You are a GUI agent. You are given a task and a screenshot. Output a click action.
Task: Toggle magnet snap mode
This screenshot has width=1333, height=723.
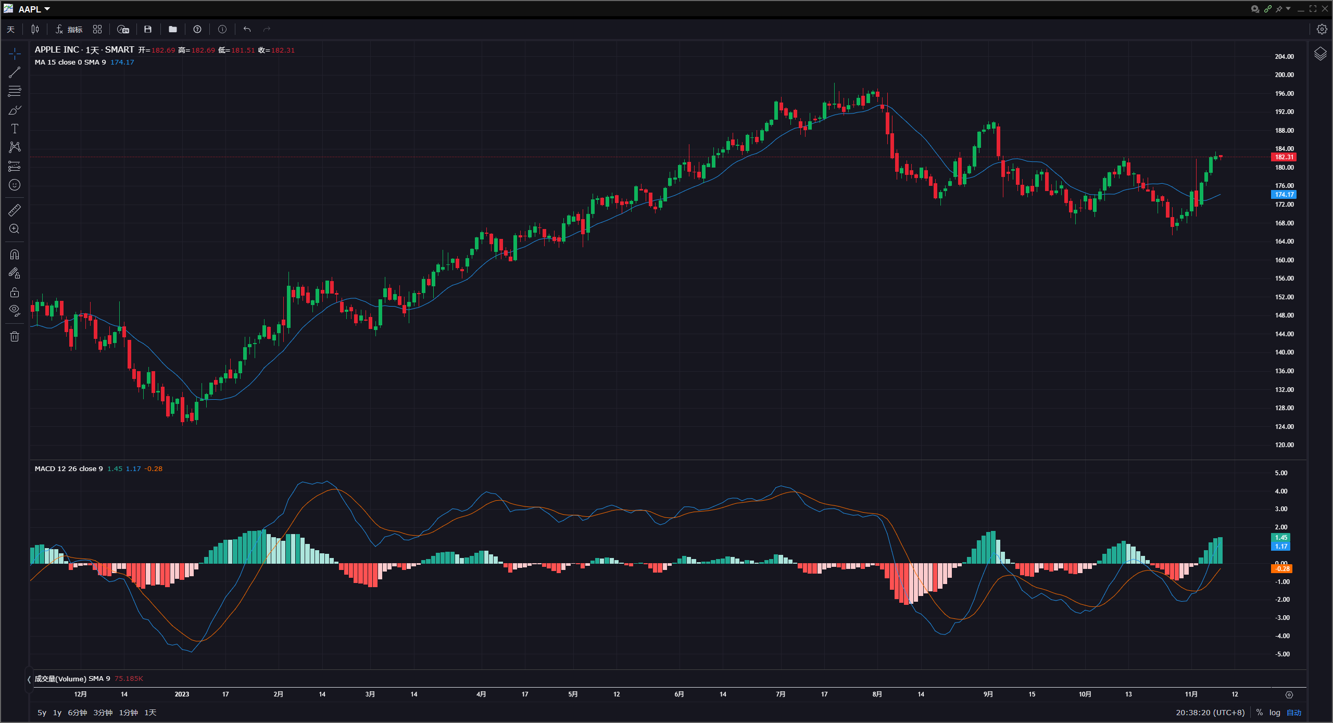point(14,254)
